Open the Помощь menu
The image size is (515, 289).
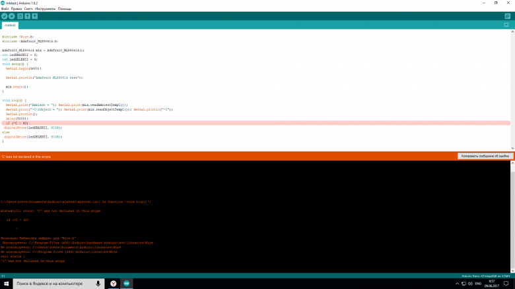pos(65,9)
